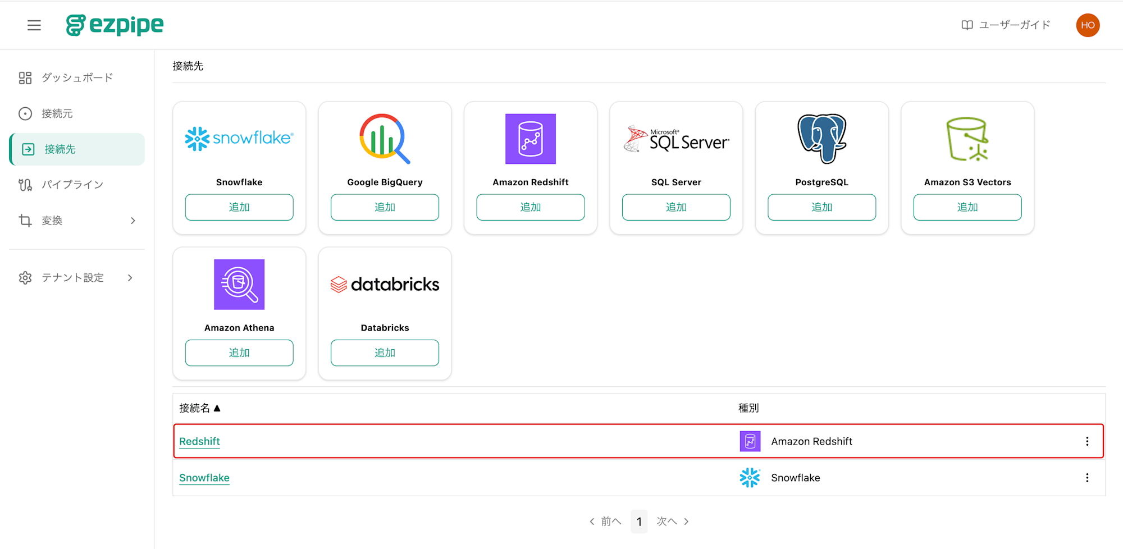The width and height of the screenshot is (1123, 549).
Task: Open the ユーザーガイド link
Action: [x=1006, y=25]
